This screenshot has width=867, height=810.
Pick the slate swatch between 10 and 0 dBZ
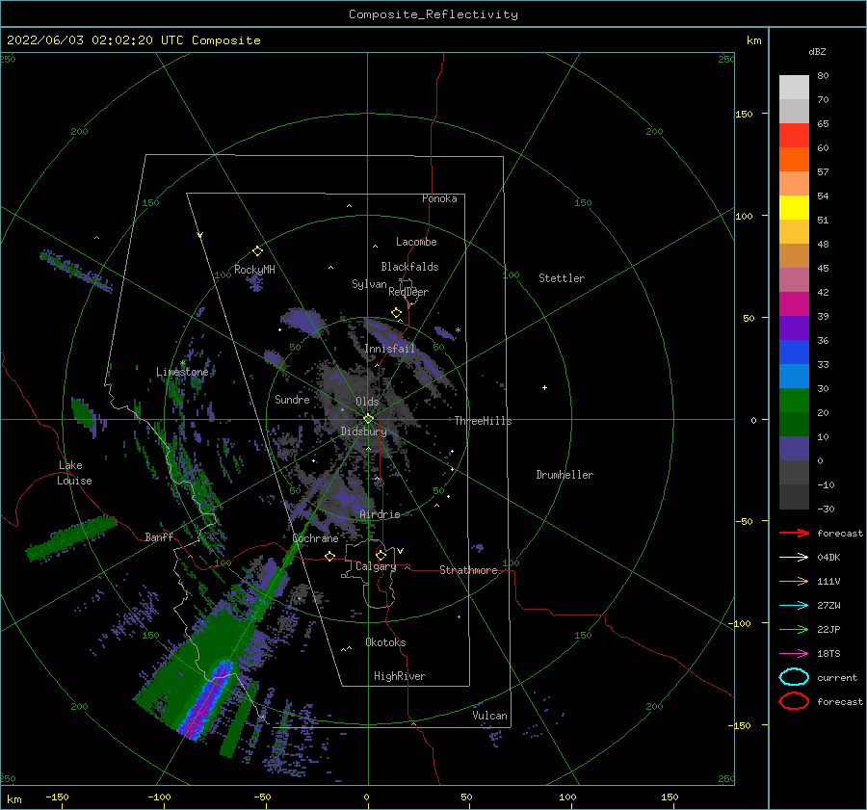(x=794, y=449)
